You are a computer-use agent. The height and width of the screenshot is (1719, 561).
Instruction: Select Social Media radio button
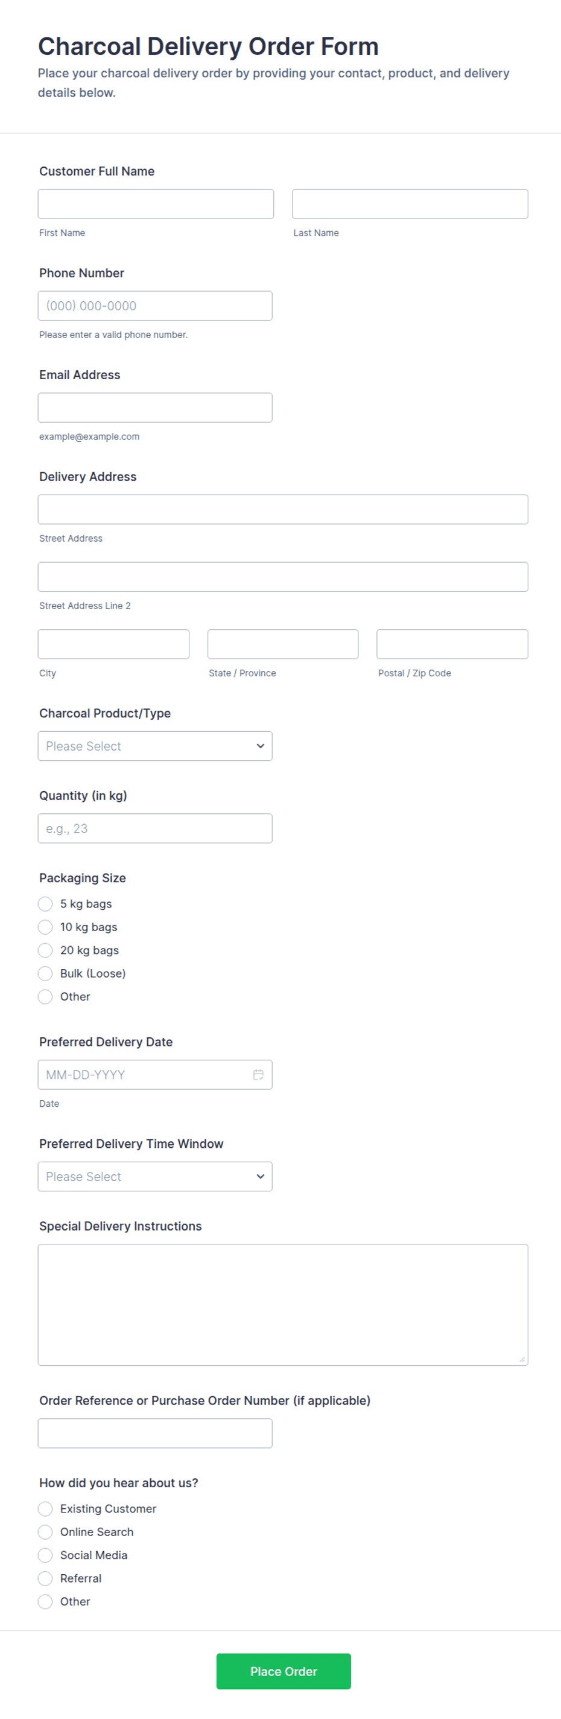pos(45,1555)
